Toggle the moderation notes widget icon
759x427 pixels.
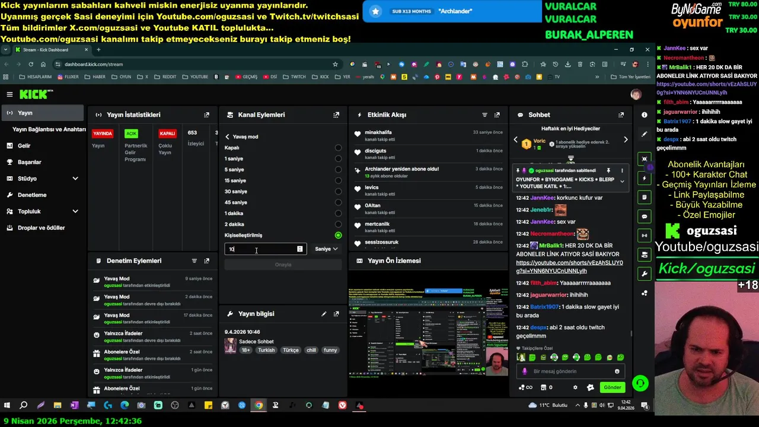pyautogui.click(x=645, y=197)
